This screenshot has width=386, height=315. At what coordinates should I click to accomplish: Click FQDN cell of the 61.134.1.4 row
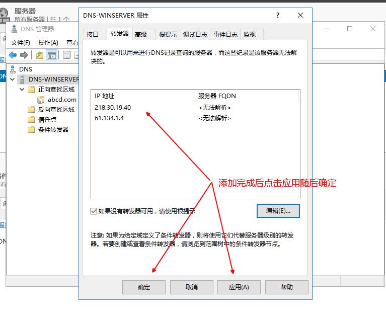[215, 118]
